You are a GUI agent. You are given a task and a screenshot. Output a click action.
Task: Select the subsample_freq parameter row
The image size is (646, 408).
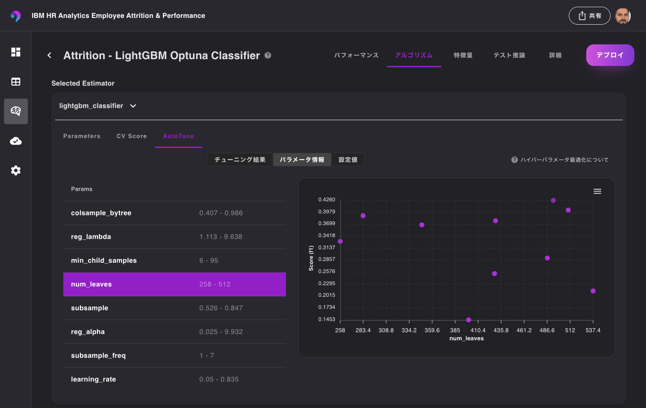coord(175,356)
